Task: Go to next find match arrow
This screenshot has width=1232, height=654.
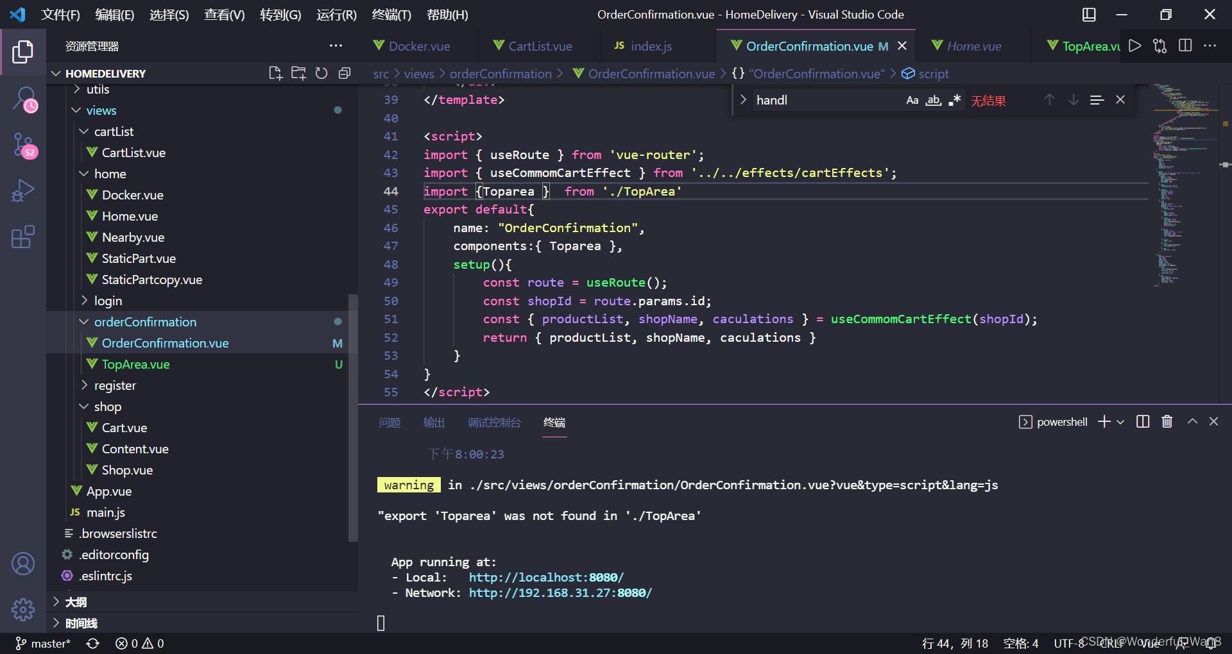Action: (1074, 99)
